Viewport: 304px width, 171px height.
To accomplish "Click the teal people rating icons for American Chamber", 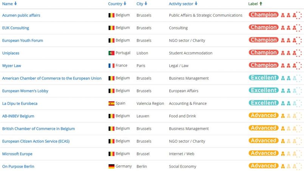I will click(x=292, y=78).
